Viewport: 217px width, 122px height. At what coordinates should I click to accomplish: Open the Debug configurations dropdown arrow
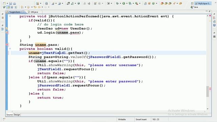[x=120, y=3]
